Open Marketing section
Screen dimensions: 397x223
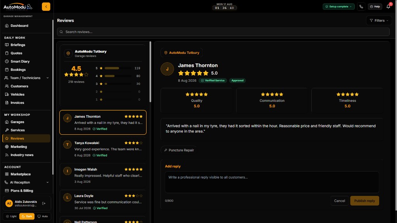pos(26,147)
